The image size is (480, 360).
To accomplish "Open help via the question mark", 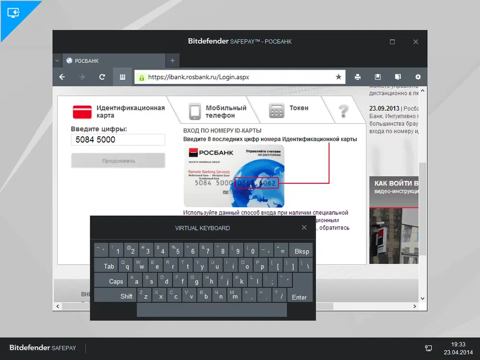I will coord(344,110).
